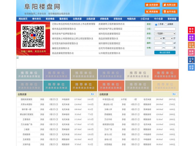Image resolution: width=195 pixels, height=146 pixels.
Task: Open the 地图找房 navigation item
Action: point(131,19)
